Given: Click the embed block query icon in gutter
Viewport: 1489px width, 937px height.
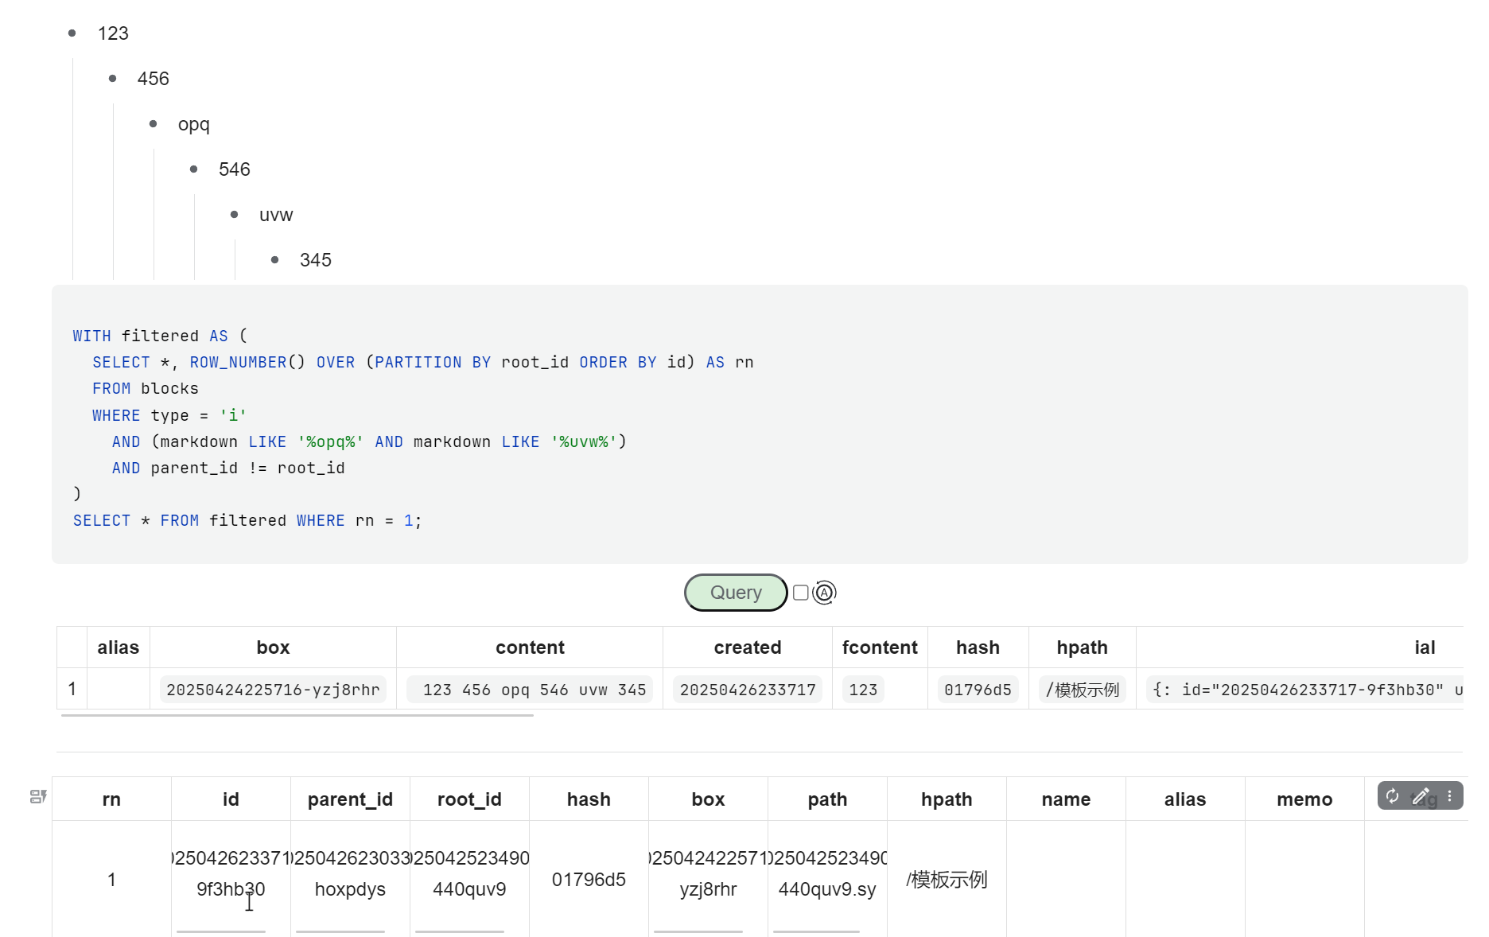Looking at the screenshot, I should (37, 796).
